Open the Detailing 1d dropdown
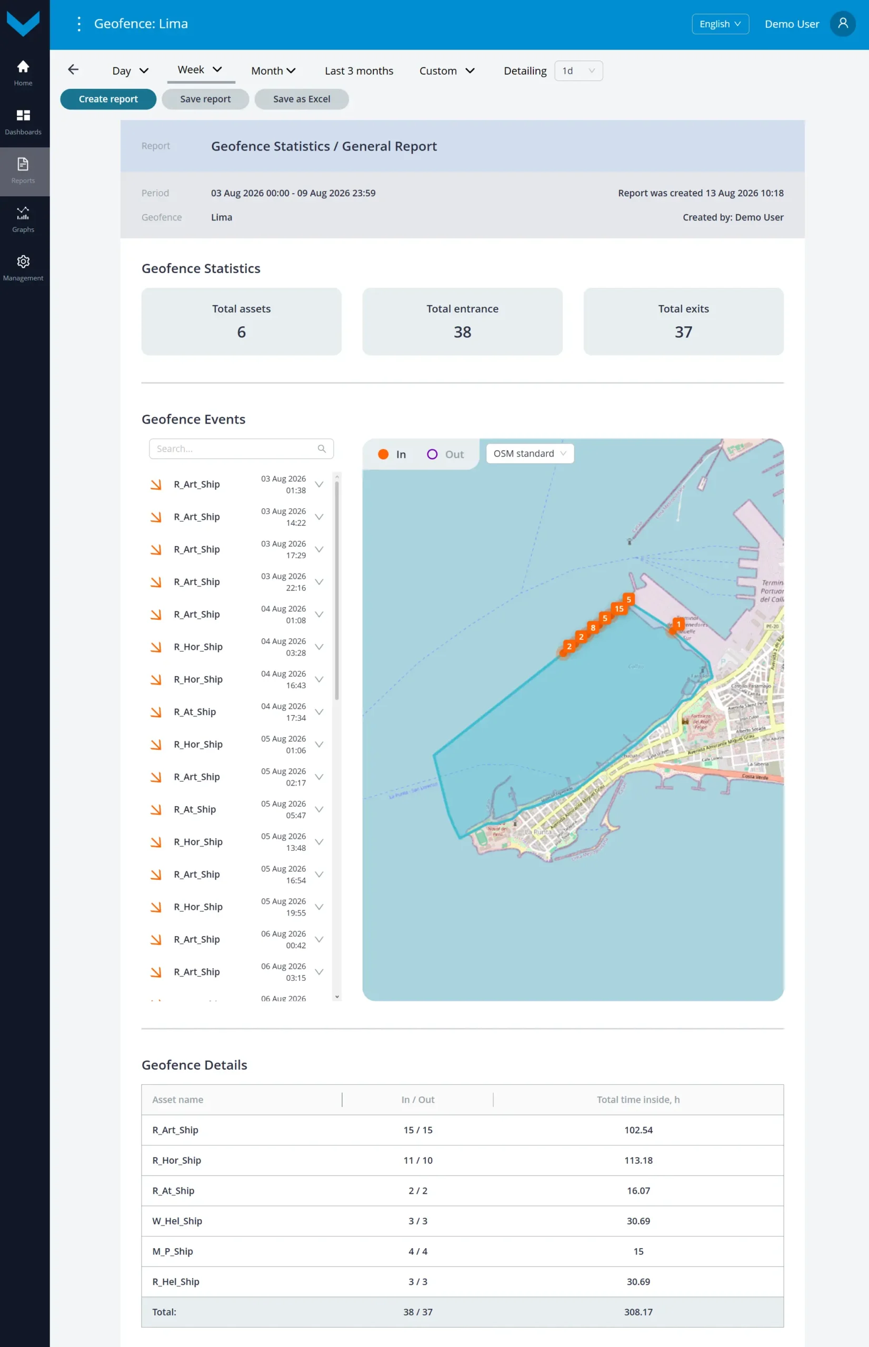The height and width of the screenshot is (1347, 869). (x=578, y=71)
